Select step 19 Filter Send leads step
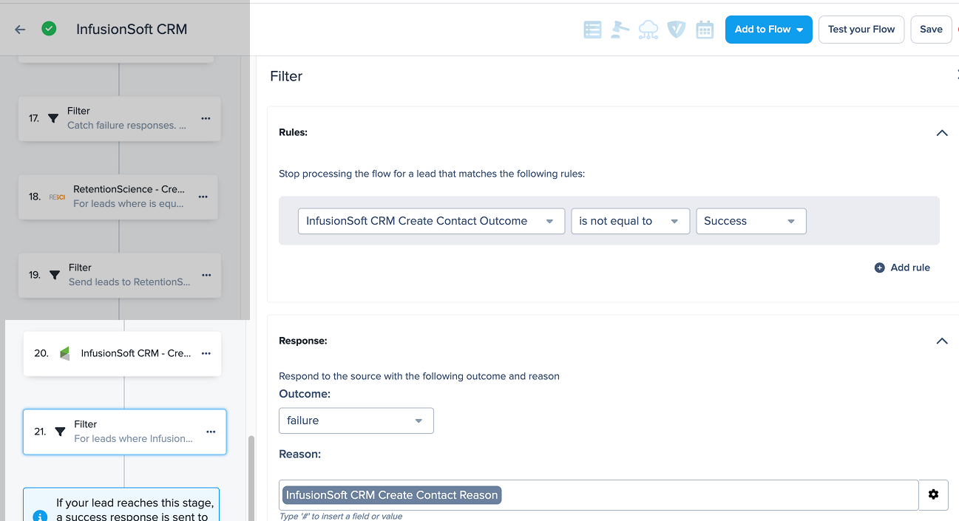 (x=120, y=275)
